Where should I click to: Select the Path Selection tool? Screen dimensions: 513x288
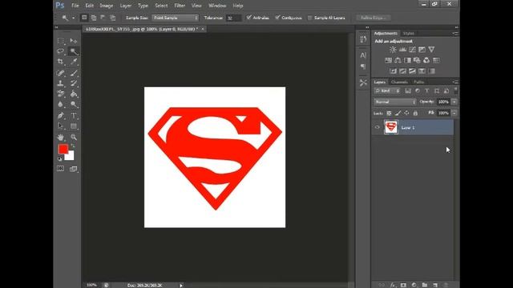click(61, 126)
